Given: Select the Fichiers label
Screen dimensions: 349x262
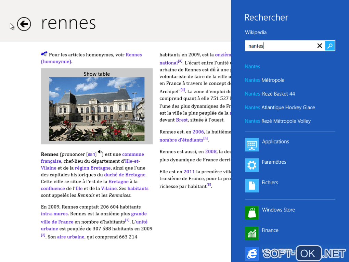Looking at the screenshot, I should (x=270, y=183).
